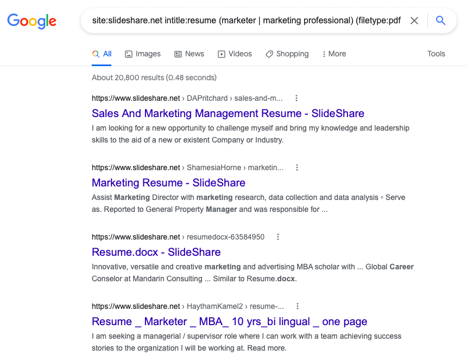Open Marketing Resume - SlideShare link

pos(168,183)
